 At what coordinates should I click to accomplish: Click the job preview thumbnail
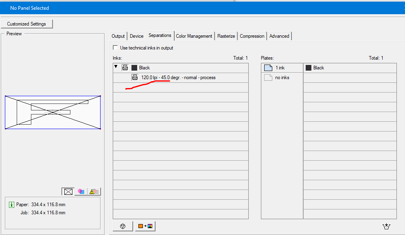pyautogui.click(x=53, y=112)
